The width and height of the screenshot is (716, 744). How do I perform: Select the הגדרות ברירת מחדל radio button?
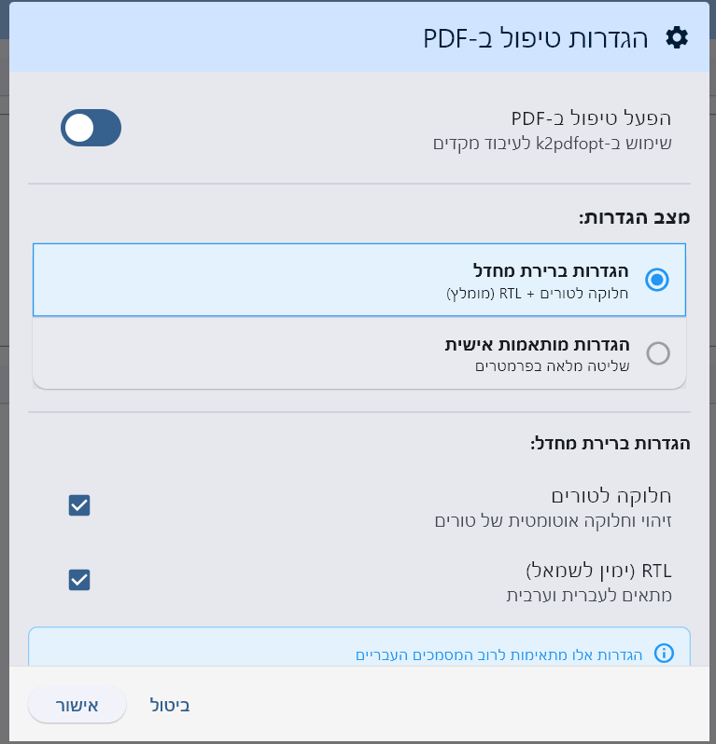tap(658, 279)
